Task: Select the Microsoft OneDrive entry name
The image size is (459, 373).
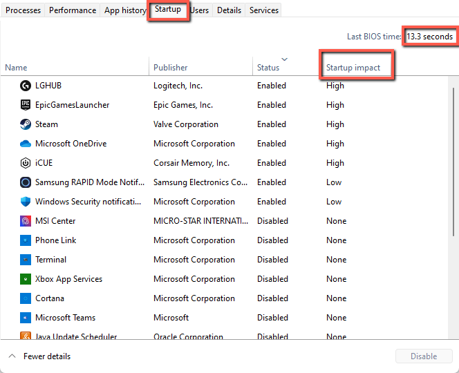Action: pyautogui.click(x=71, y=144)
